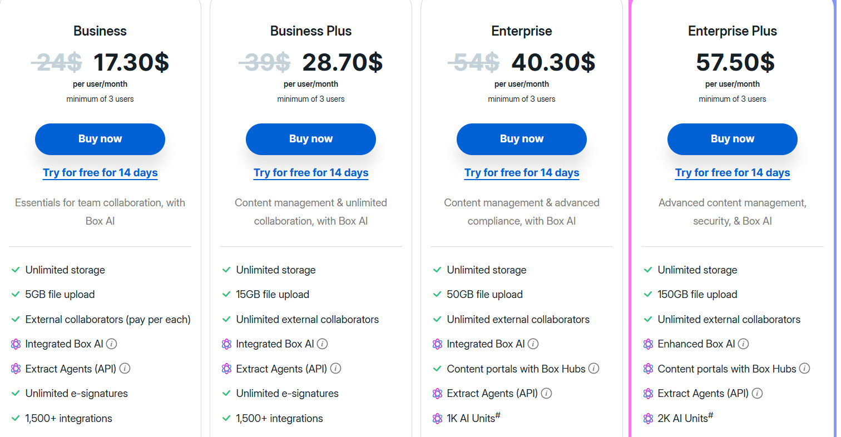841x437 pixels.
Task: Open Business Plus free 14-day trial link
Action: (x=311, y=173)
